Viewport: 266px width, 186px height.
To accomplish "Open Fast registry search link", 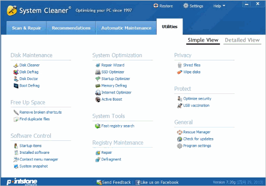I will pos(118,126).
